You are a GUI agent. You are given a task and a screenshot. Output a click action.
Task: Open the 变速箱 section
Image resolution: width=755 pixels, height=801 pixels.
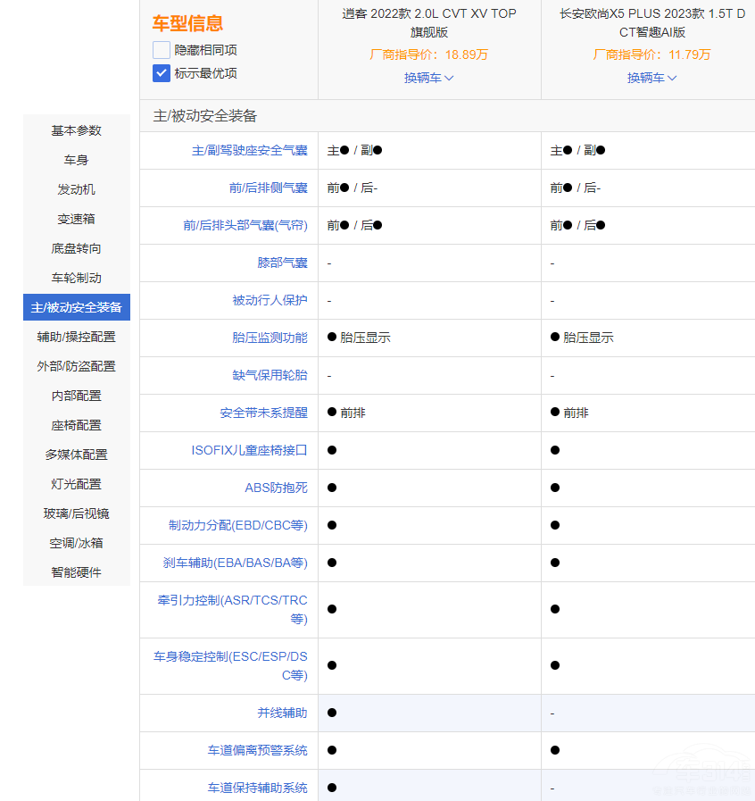pos(76,219)
